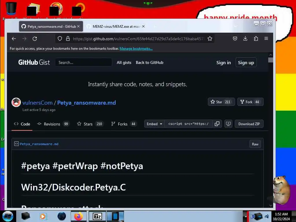Open the Save to Pocket icon

tap(235, 38)
